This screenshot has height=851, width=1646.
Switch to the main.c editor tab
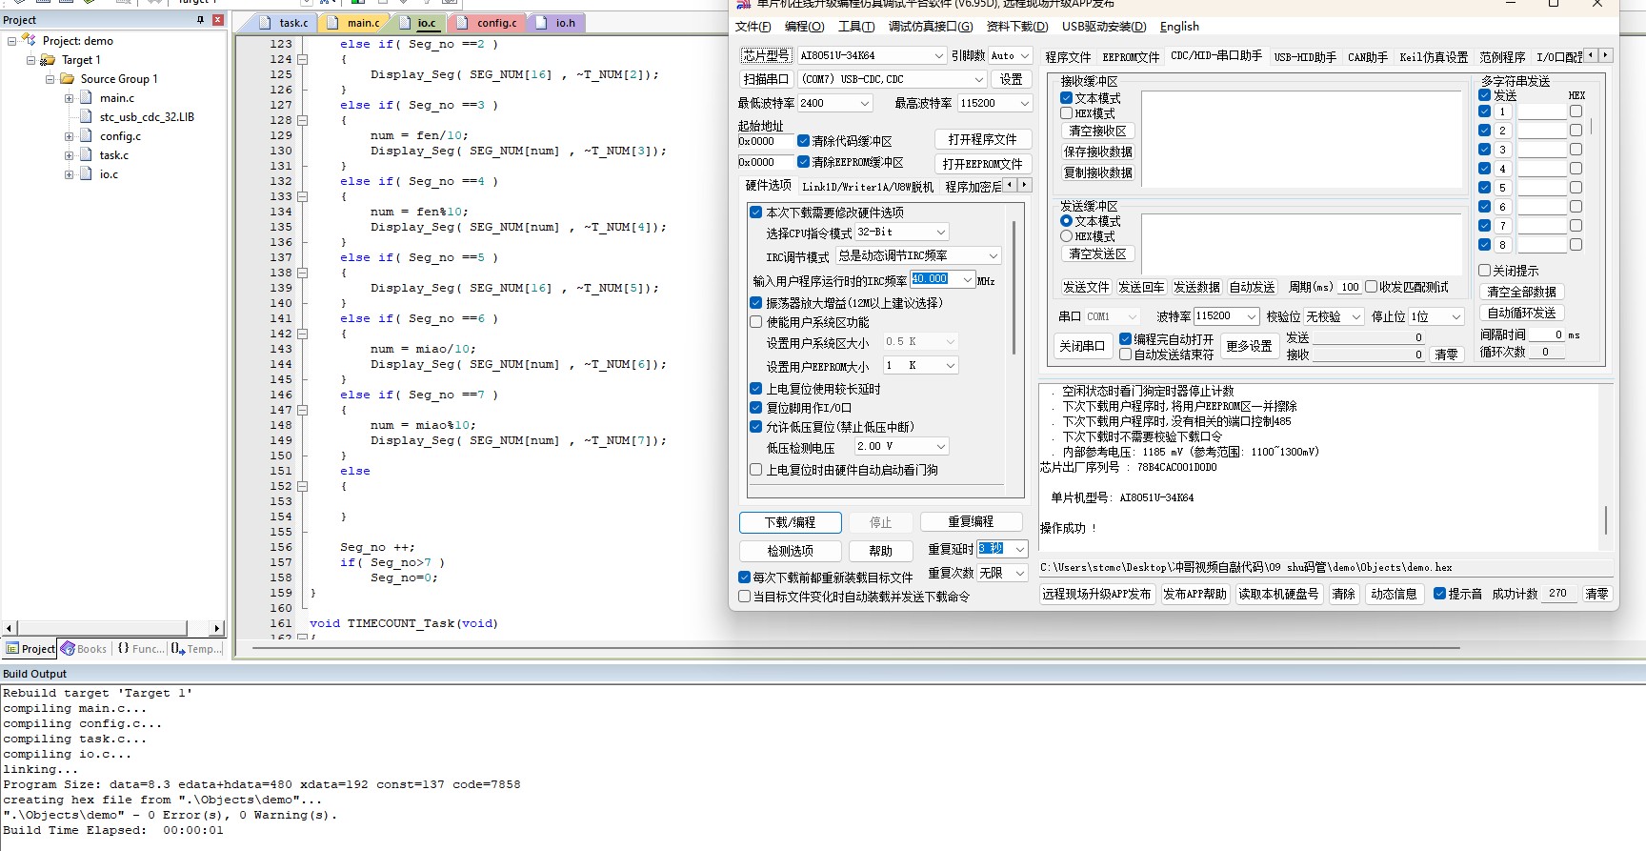(x=363, y=23)
